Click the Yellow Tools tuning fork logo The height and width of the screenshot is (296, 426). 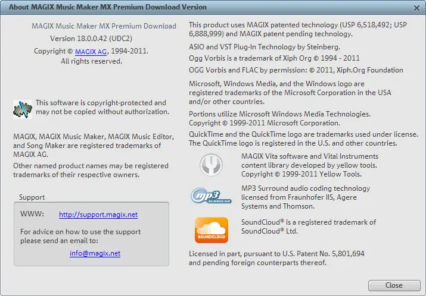[211, 165]
